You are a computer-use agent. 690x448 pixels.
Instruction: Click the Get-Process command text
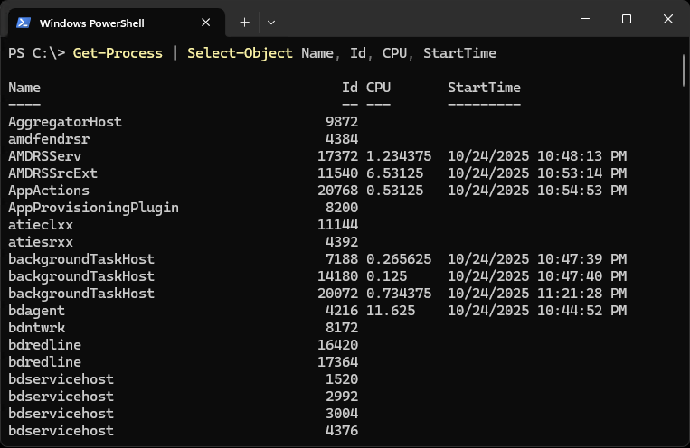[x=118, y=53]
